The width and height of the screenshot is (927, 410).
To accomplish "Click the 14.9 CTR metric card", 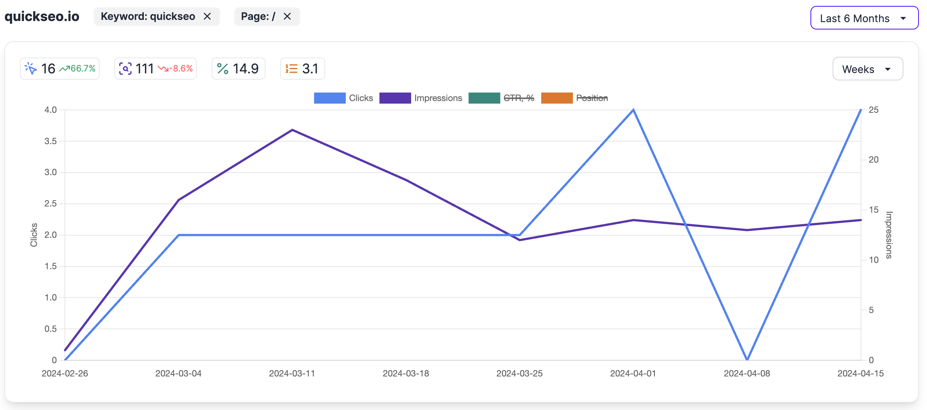I will tap(239, 69).
